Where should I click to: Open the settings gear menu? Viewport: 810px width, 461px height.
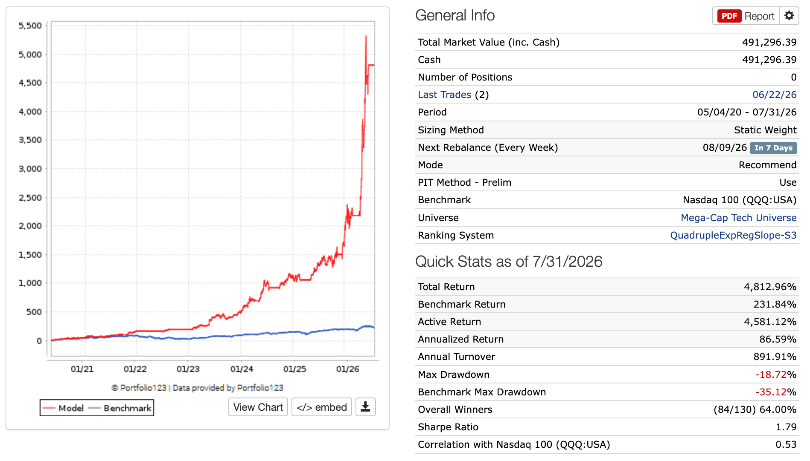789,16
